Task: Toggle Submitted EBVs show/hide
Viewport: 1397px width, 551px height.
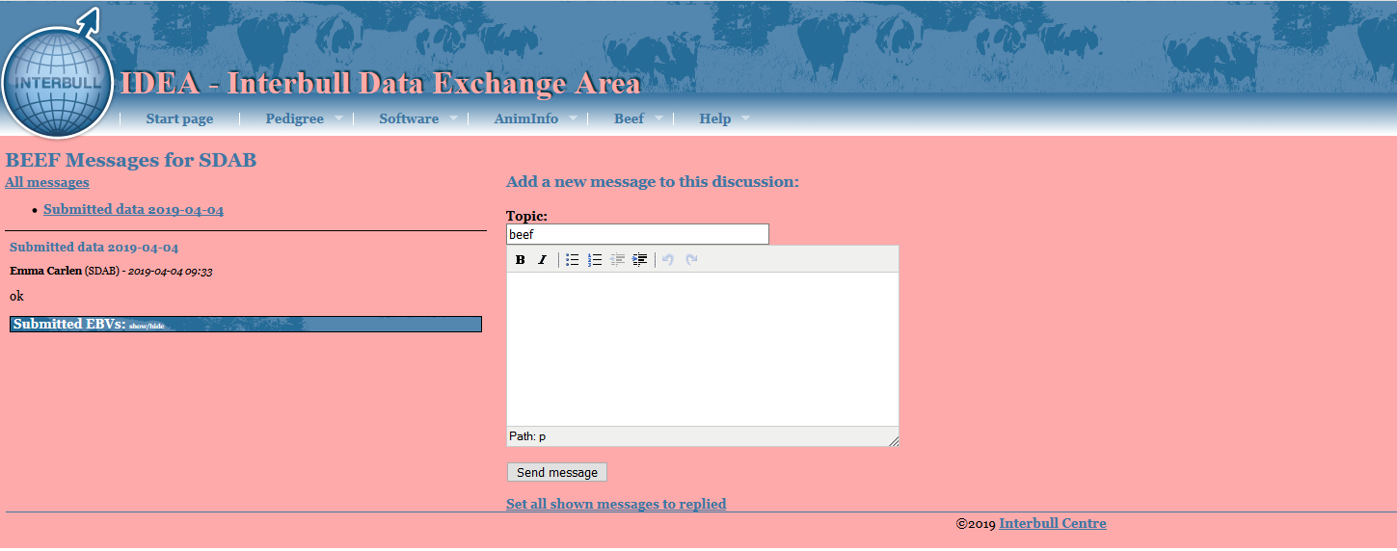Action: pos(147,326)
